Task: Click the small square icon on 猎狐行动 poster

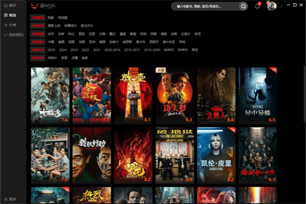Action: pos(104,177)
